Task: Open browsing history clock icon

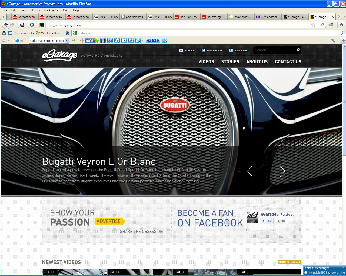Action: (32, 25)
